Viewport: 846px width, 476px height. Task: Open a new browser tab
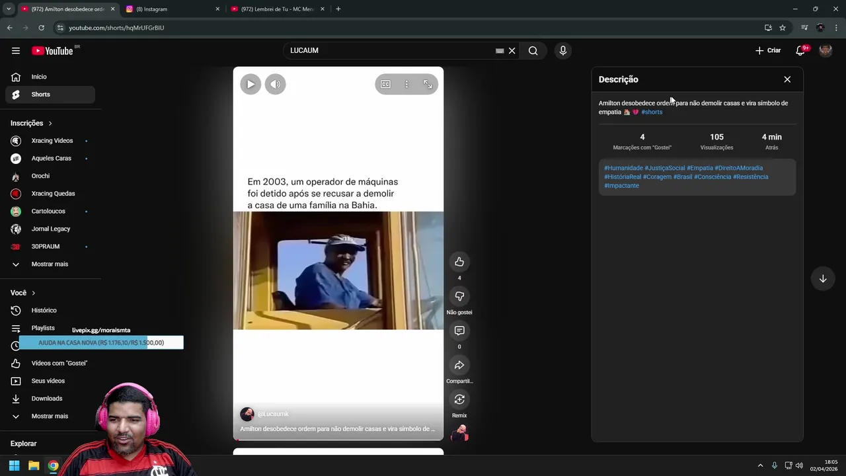click(x=338, y=9)
